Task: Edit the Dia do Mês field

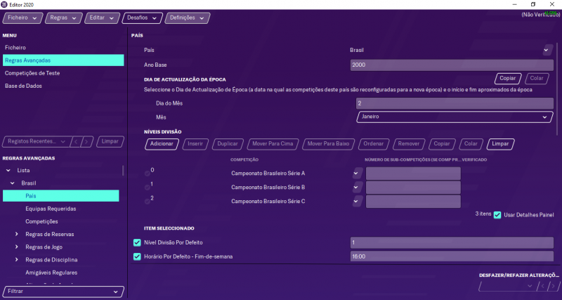Action: tap(455, 103)
